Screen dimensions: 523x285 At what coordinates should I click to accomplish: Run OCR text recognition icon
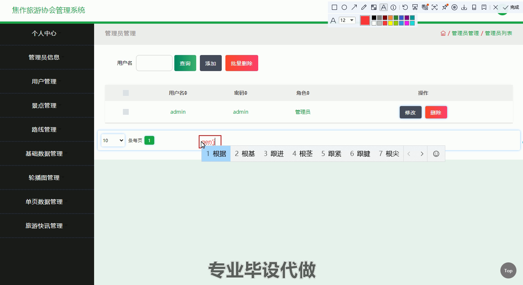coord(434,7)
